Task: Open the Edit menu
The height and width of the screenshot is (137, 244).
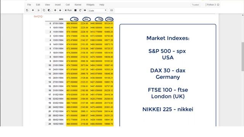Action: point(38,5)
